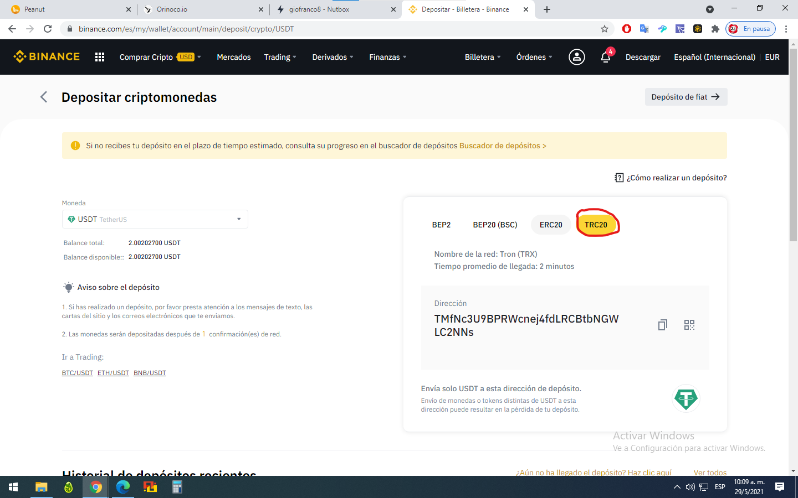This screenshot has height=498, width=798.
Task: Go to BNB/USDT trading pair
Action: (150, 373)
